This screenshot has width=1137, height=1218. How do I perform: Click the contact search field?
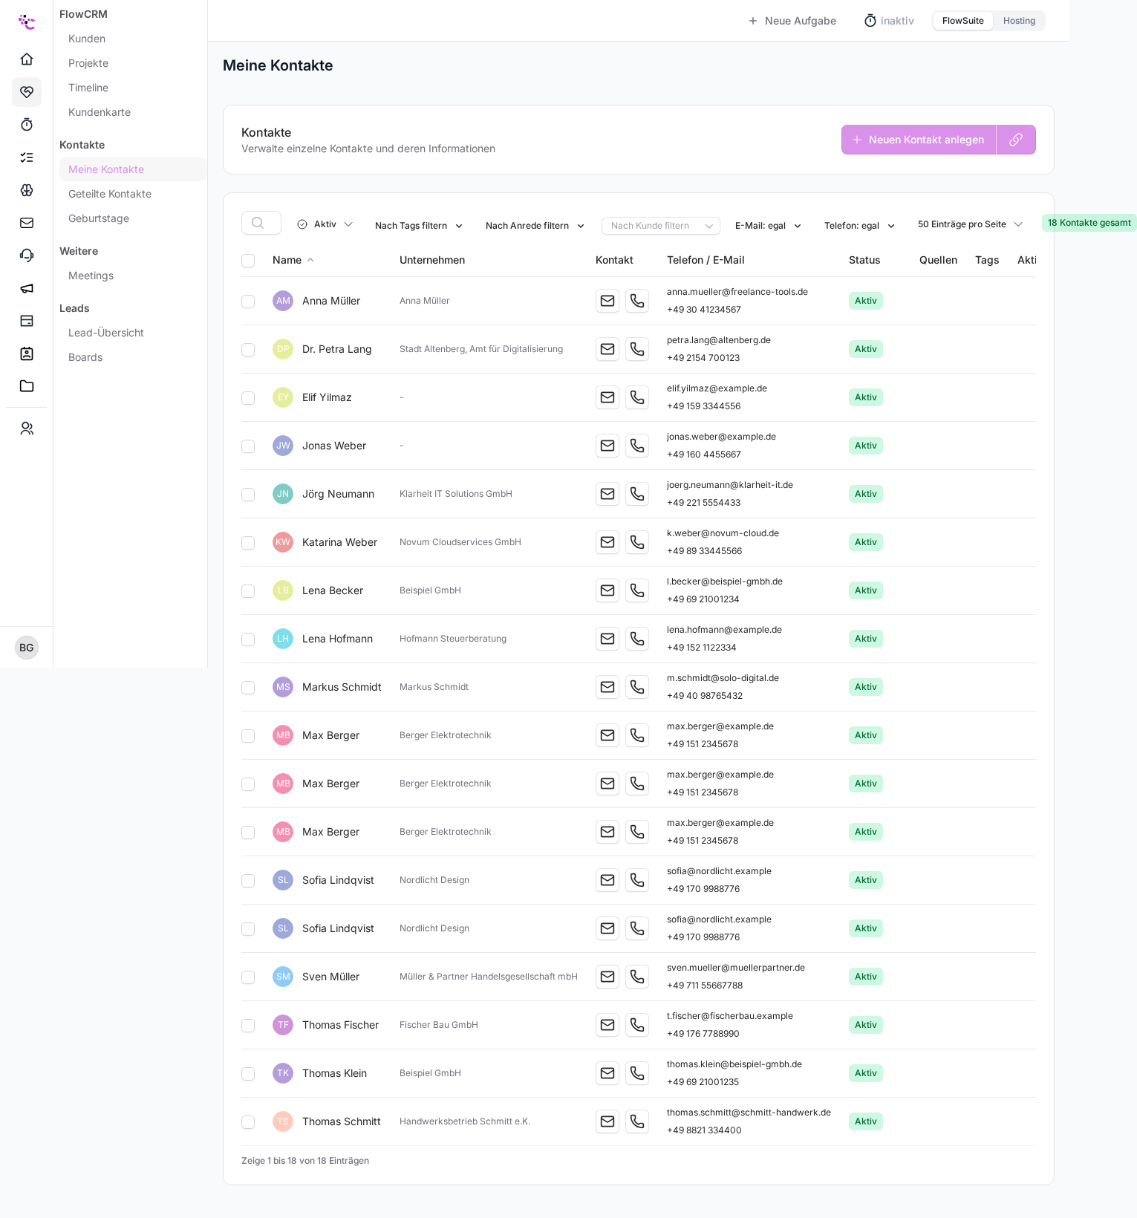[x=261, y=223]
